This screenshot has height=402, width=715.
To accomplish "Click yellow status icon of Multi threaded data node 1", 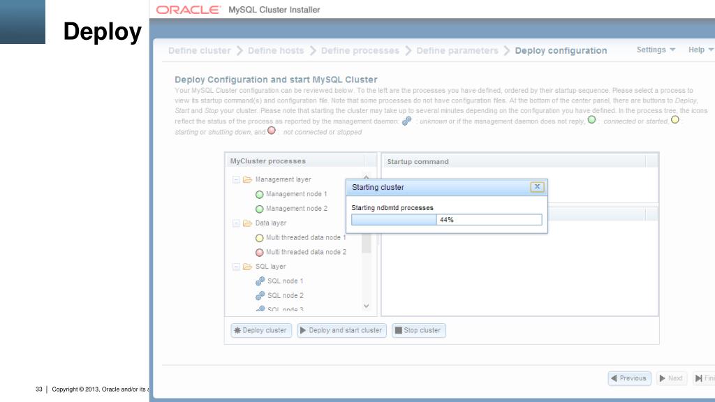I will (x=260, y=238).
